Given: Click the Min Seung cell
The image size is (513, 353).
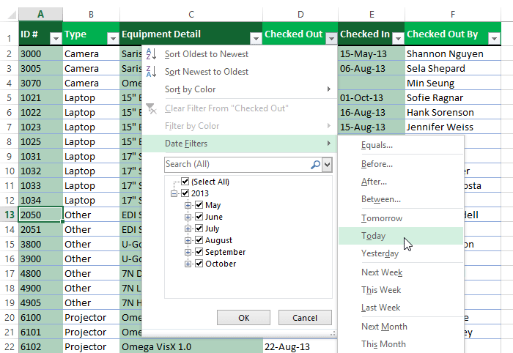Looking at the screenshot, I should tap(453, 83).
